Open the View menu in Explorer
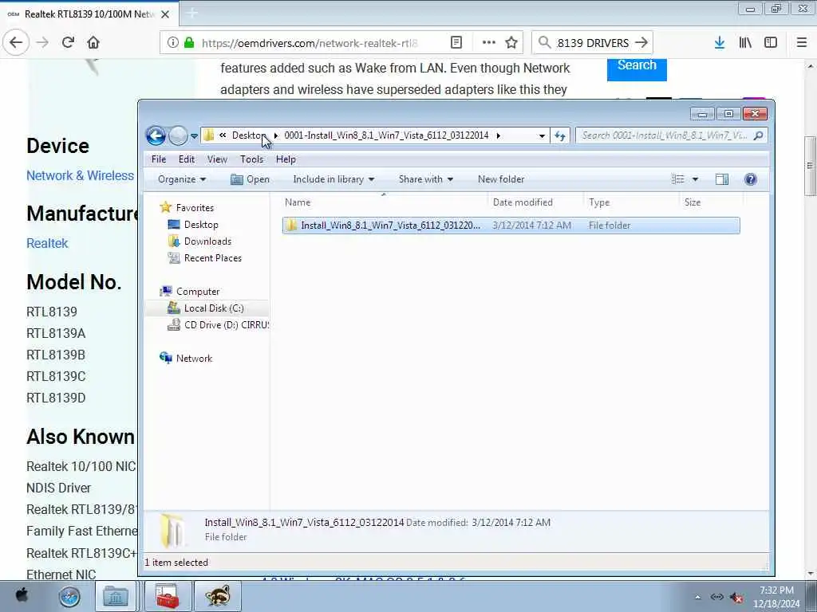817x612 pixels. [x=217, y=159]
